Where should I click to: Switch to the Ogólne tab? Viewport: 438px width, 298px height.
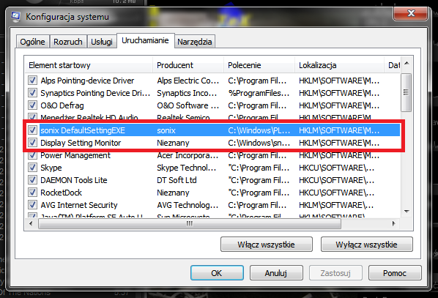pyautogui.click(x=33, y=42)
